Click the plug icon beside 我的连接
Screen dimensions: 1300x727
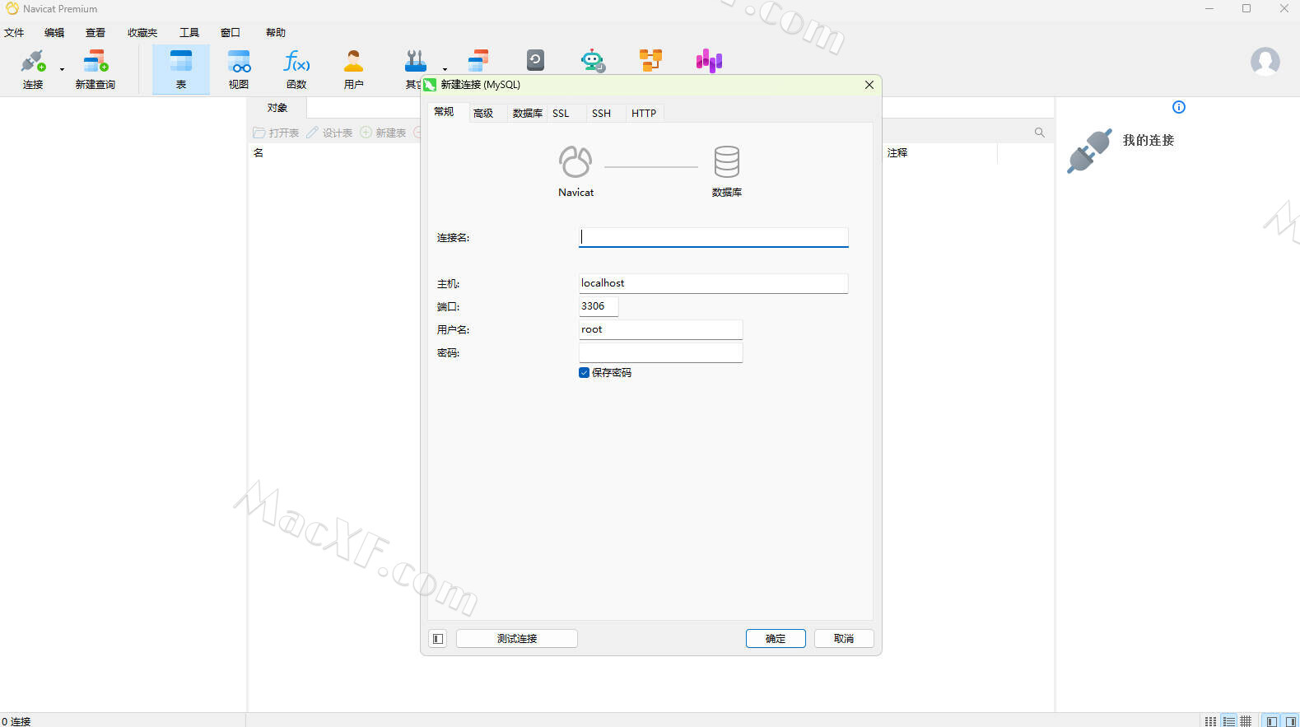[x=1089, y=151]
